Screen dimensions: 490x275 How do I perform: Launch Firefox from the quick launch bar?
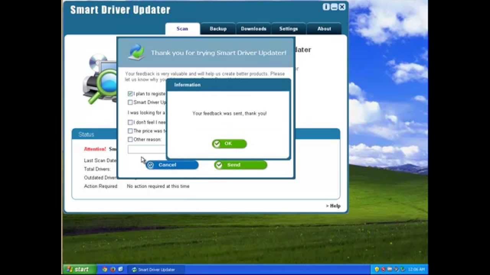pos(113,269)
